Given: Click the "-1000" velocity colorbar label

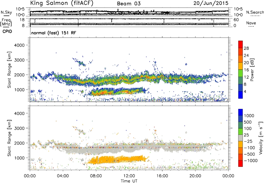Looking at the screenshot, I should [x=251, y=161].
